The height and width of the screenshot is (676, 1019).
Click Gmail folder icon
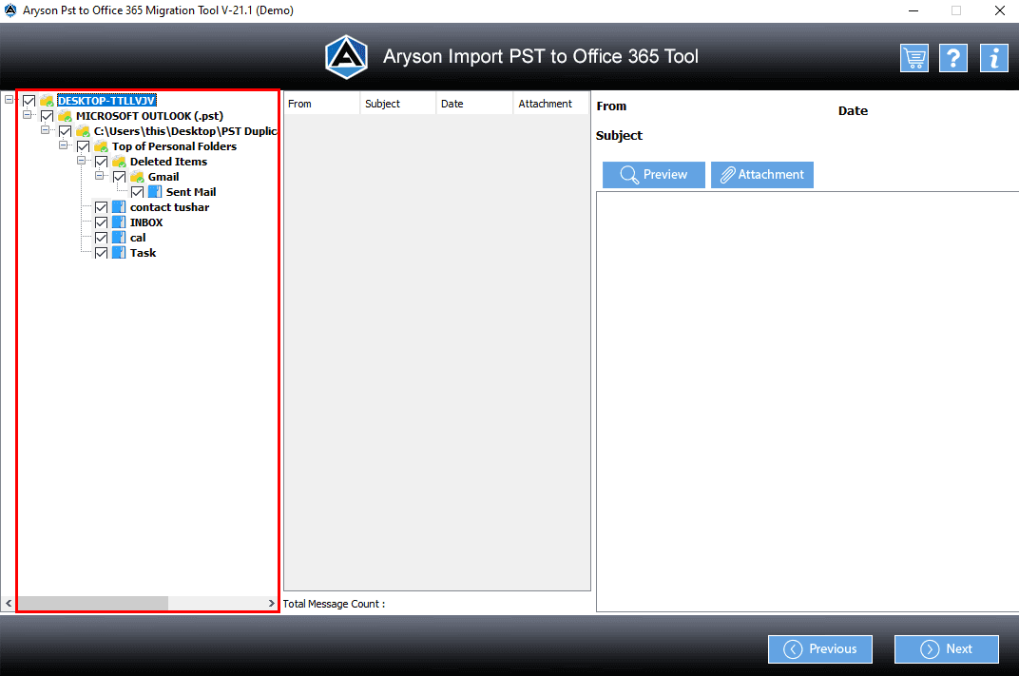point(137,177)
